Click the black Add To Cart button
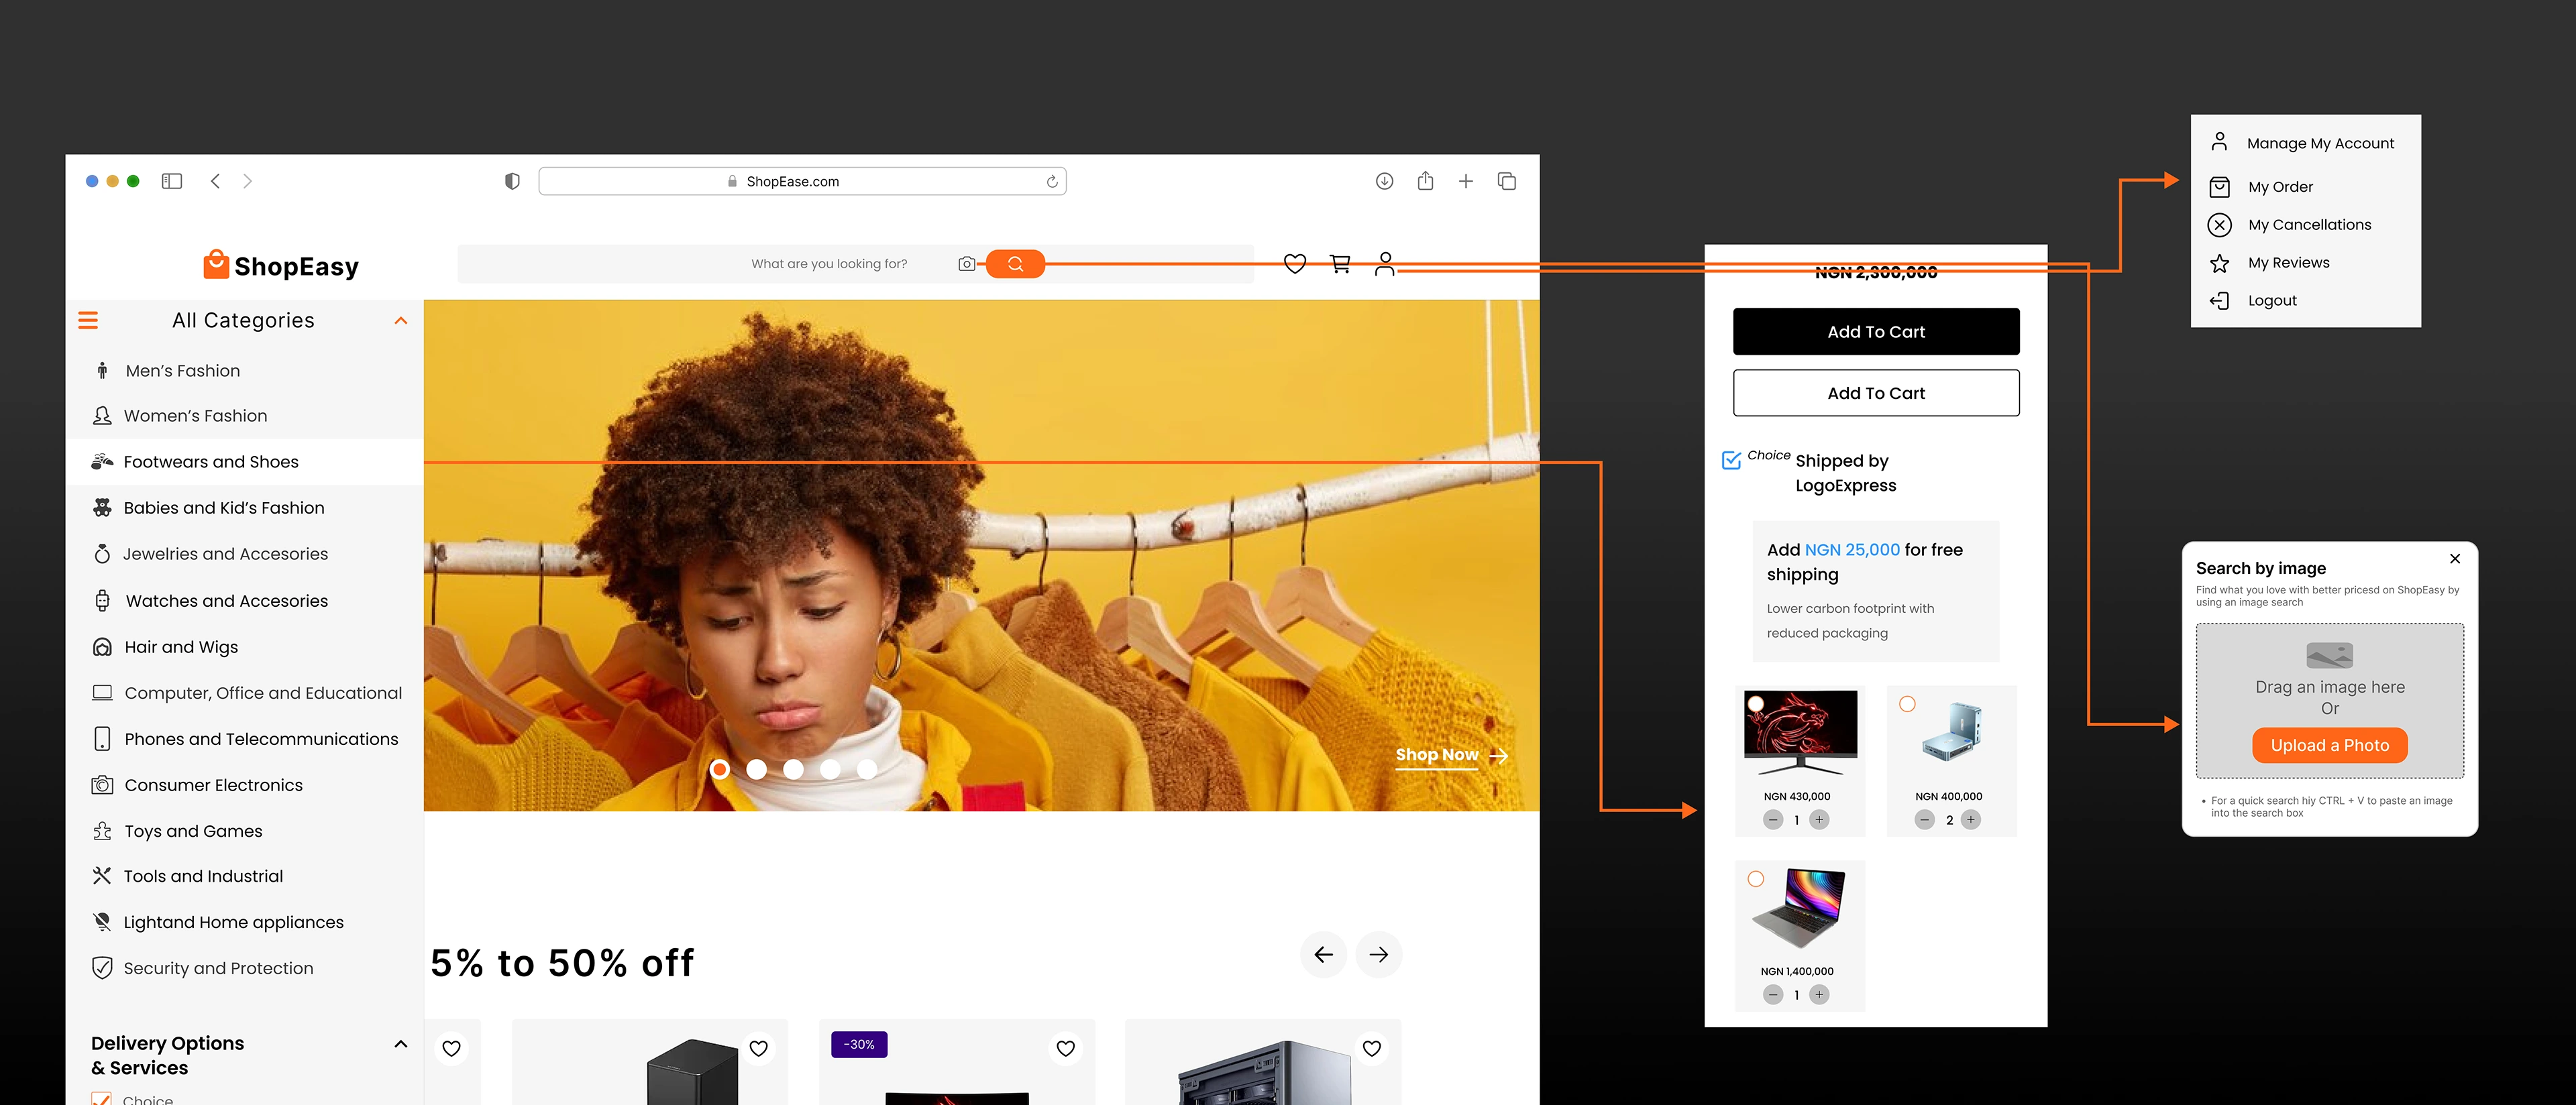The width and height of the screenshot is (2576, 1105). click(1875, 332)
